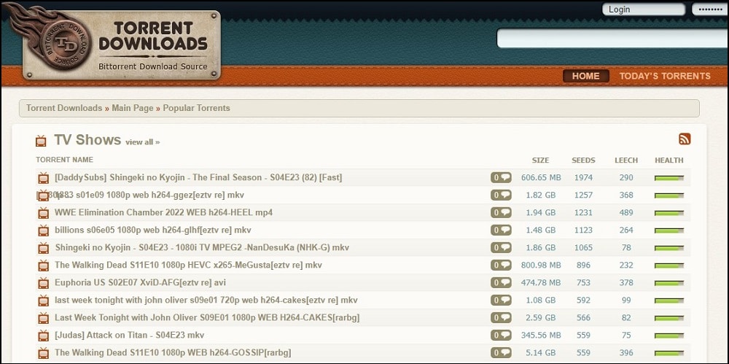This screenshot has height=364, width=729.
Task: Click the health bar for Euphoria US row
Action: [x=669, y=283]
